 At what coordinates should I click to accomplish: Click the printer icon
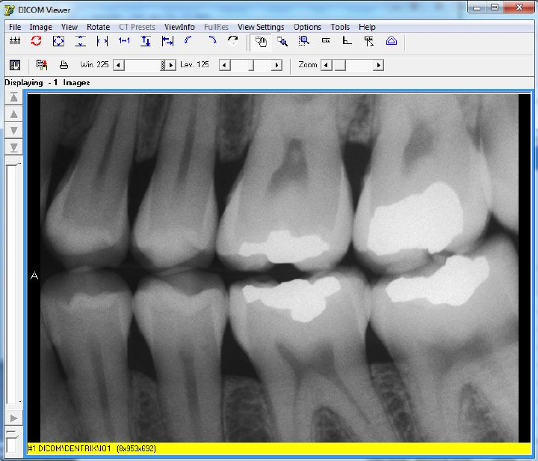click(x=64, y=65)
